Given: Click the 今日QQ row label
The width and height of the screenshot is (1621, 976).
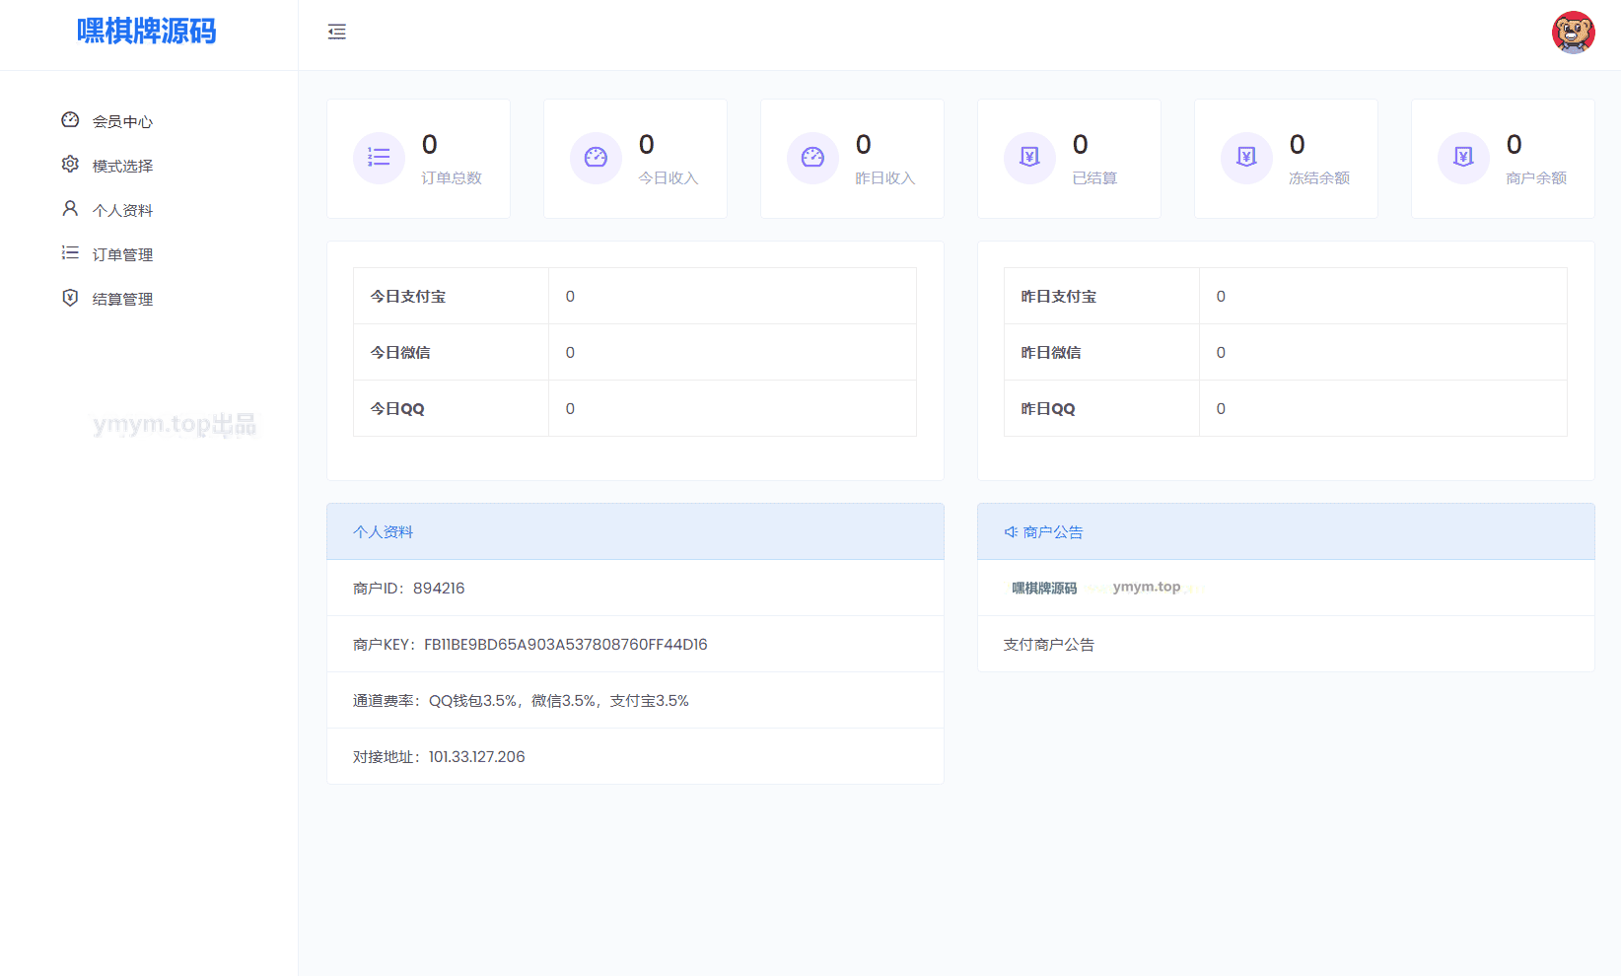Looking at the screenshot, I should pyautogui.click(x=397, y=409).
